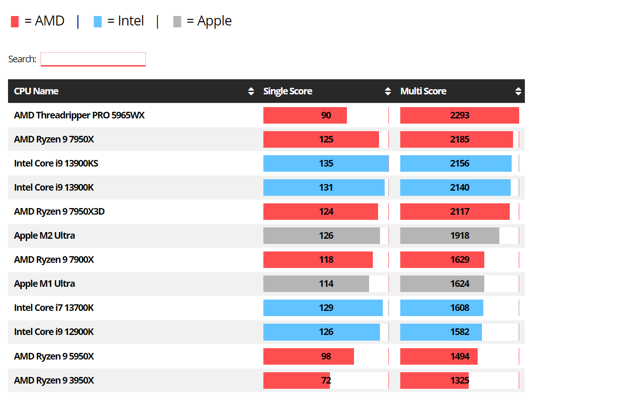Click Apple M1 Ultra multi score bar 1624
Viewport: 632px width, 393px height.
click(442, 284)
